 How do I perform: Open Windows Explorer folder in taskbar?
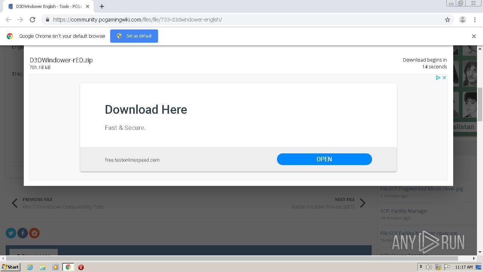(43, 267)
